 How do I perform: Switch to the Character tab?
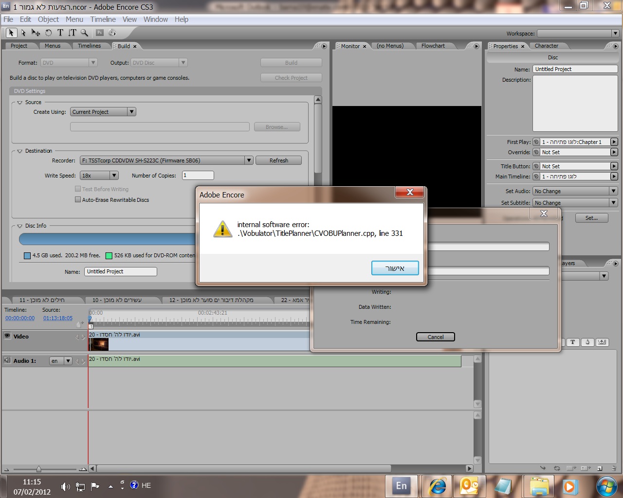pos(547,46)
